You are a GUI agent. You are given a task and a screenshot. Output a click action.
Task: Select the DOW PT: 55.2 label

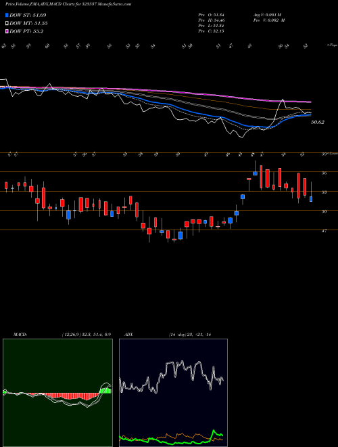pyautogui.click(x=26, y=31)
